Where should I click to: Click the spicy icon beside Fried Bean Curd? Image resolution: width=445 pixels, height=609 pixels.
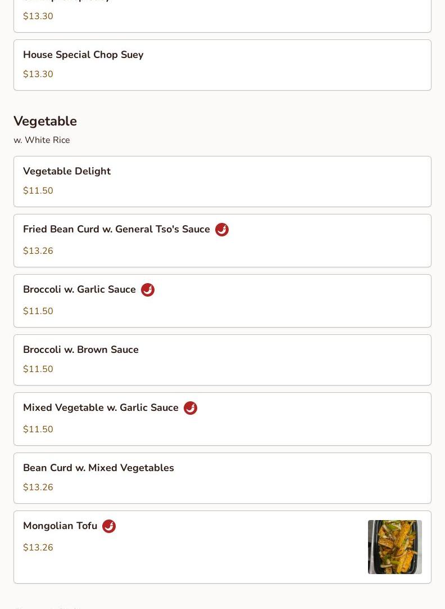click(x=222, y=230)
